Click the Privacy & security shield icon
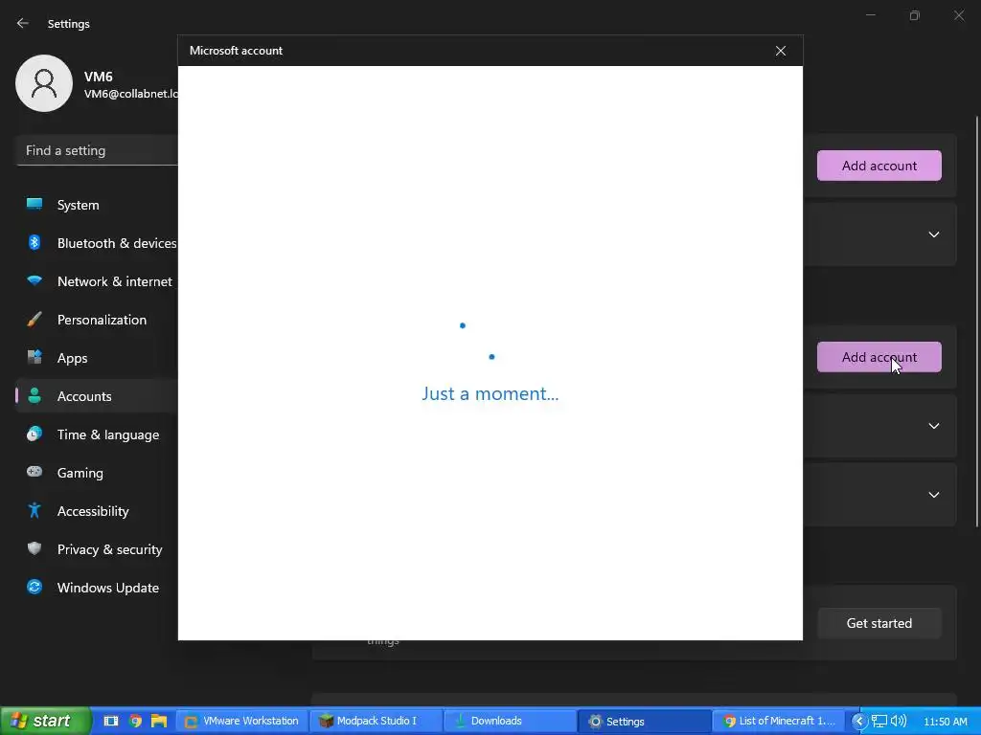Viewport: 981px width, 735px height. click(34, 548)
